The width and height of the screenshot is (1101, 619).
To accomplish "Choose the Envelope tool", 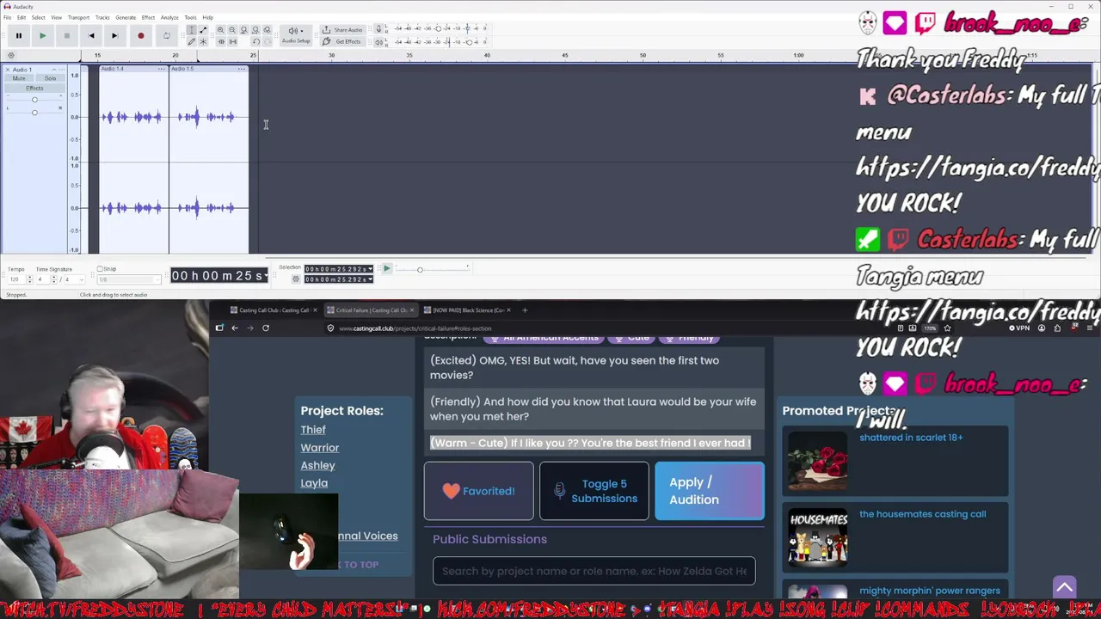I will (x=203, y=30).
